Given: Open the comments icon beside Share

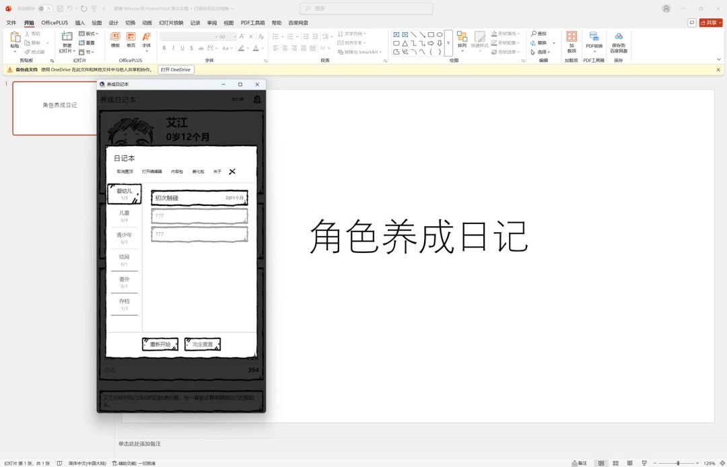Looking at the screenshot, I should pyautogui.click(x=692, y=23).
